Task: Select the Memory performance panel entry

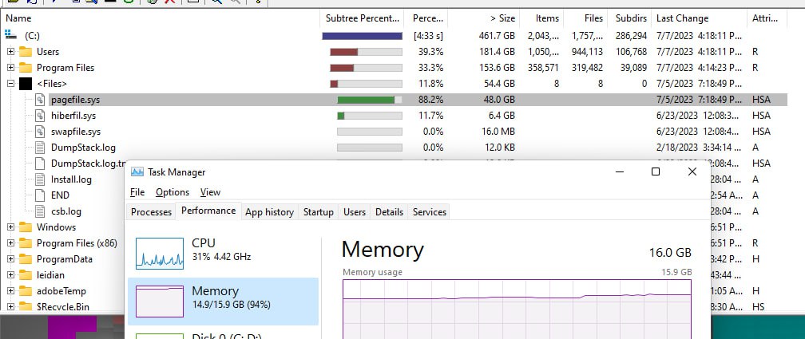Action: 223,302
